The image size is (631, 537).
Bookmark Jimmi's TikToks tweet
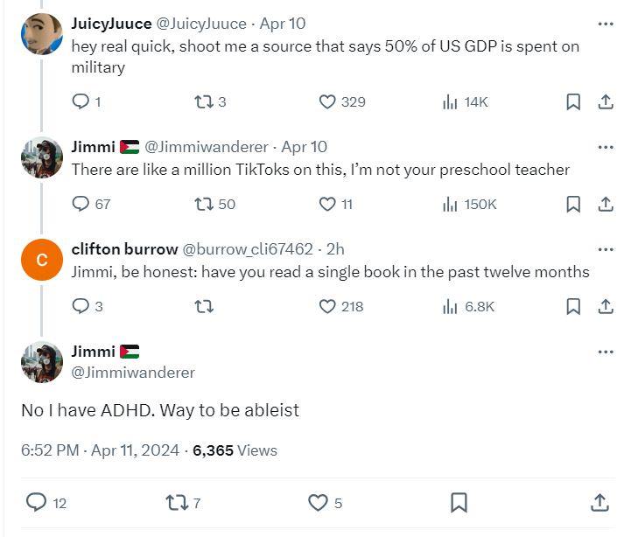point(573,204)
